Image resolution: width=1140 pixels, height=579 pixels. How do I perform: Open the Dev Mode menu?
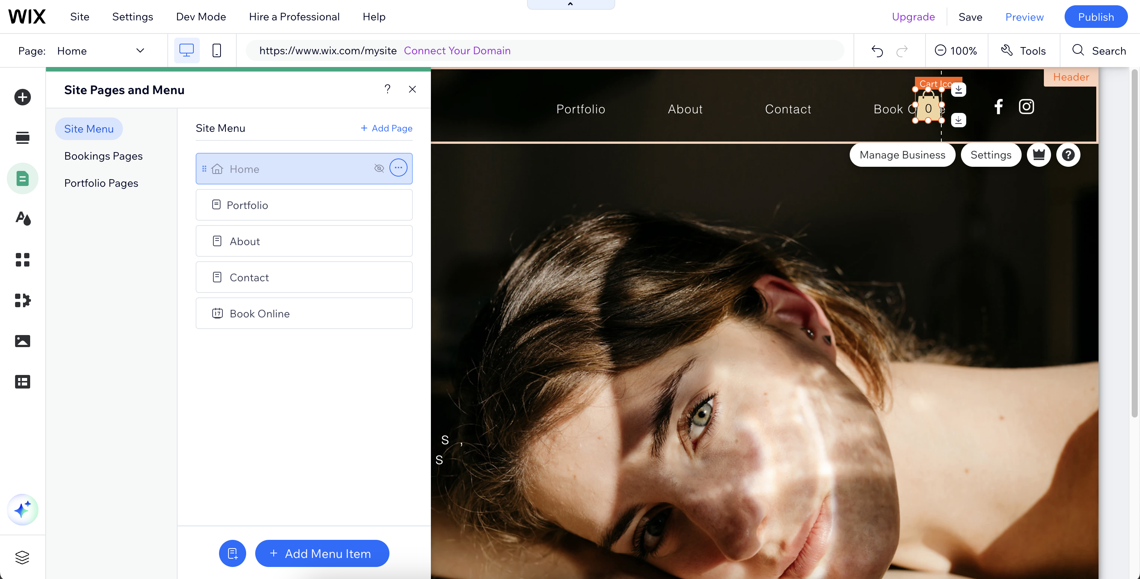pyautogui.click(x=201, y=17)
